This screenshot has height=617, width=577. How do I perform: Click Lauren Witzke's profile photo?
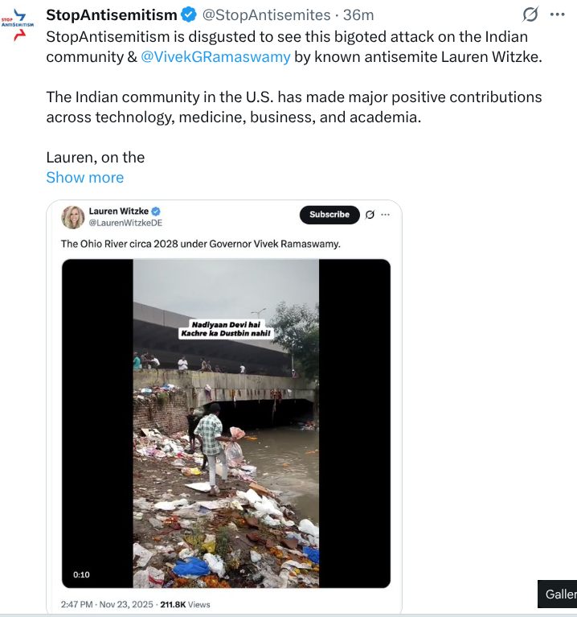pyautogui.click(x=73, y=217)
